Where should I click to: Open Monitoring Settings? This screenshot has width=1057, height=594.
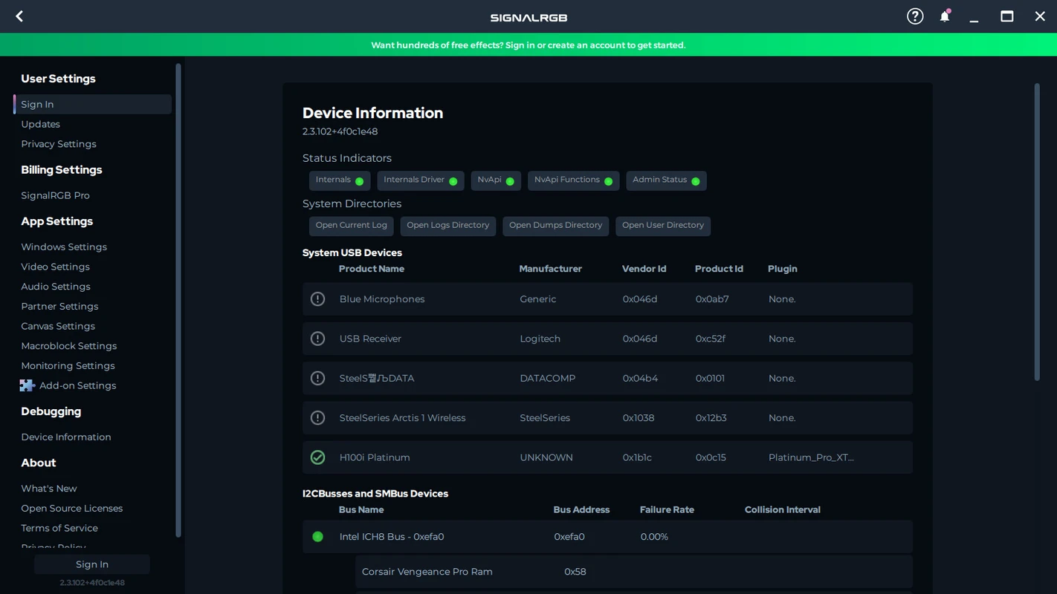68,366
